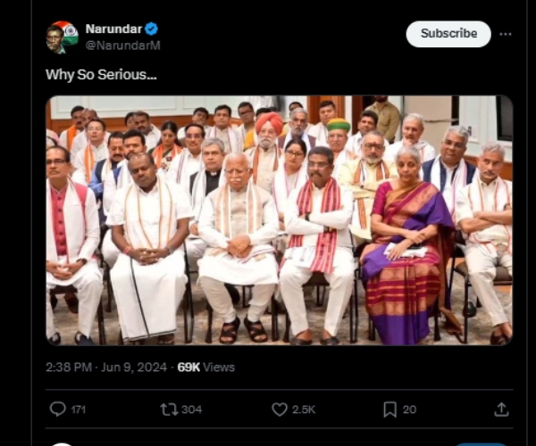Open the three-dot more options menu
Screen dimensions: 536x446
coord(506,34)
